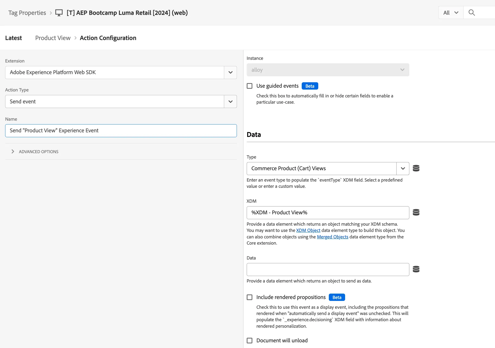Click the Beta badge next to guided events
Screen dimensions: 495x348
[310, 86]
